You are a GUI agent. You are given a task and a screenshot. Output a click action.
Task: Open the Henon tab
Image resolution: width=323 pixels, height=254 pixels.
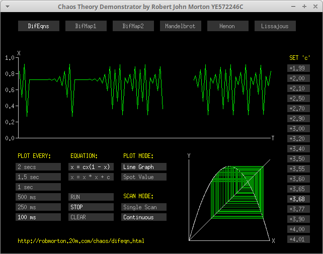(x=227, y=26)
